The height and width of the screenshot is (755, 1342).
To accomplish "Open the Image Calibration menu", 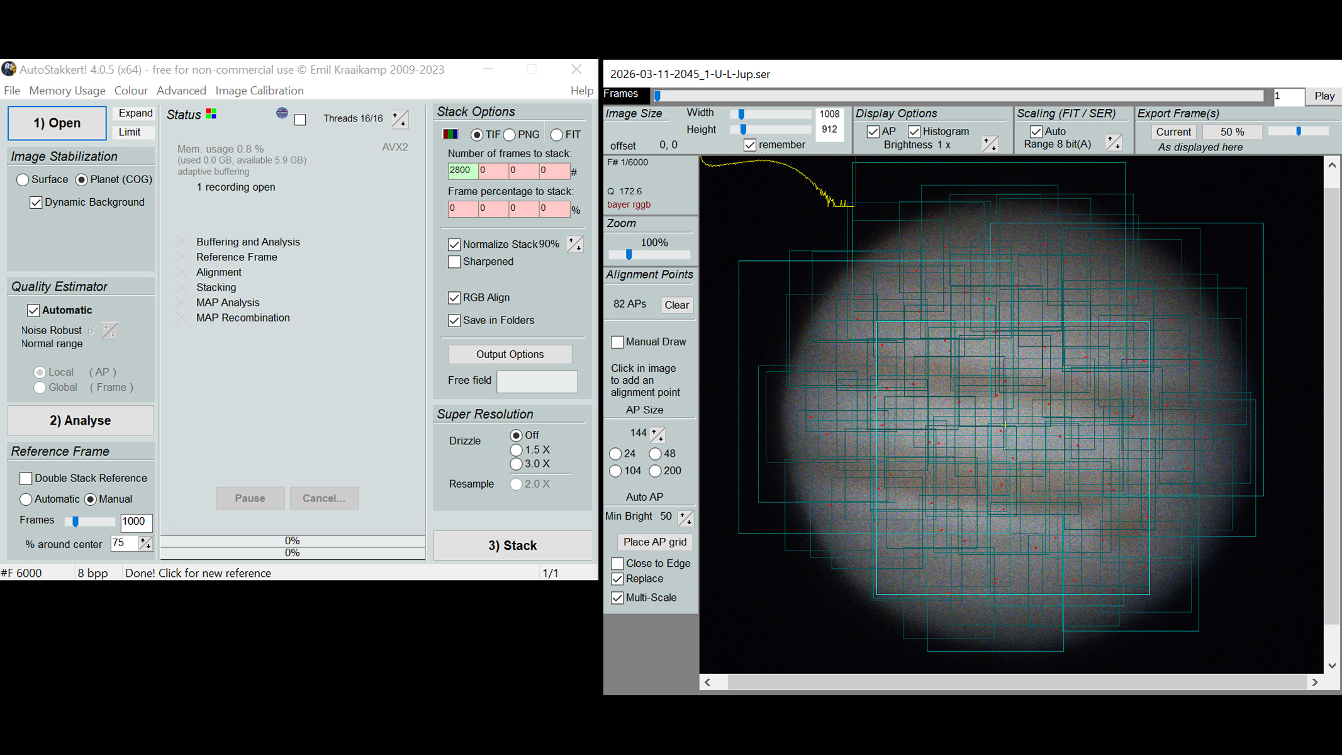I will tap(259, 91).
